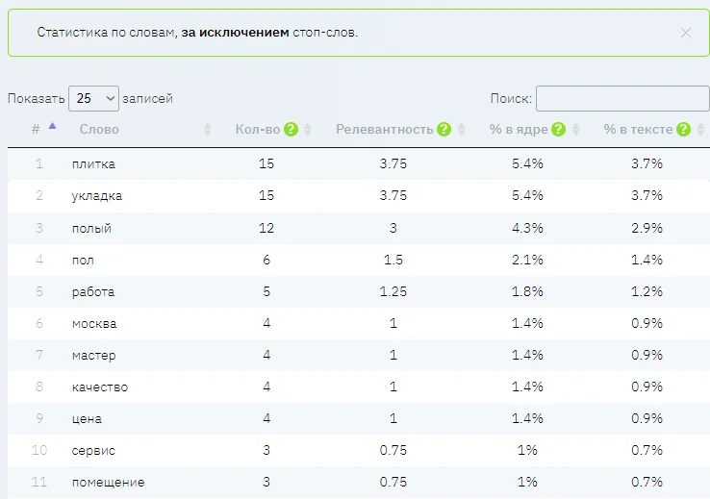Open the "Релевантность" question-mark tooltip icon
Viewport: 710px width, 499px height.
444,130
